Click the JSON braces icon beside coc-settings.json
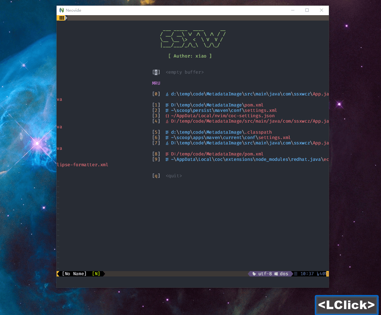 [x=167, y=116]
